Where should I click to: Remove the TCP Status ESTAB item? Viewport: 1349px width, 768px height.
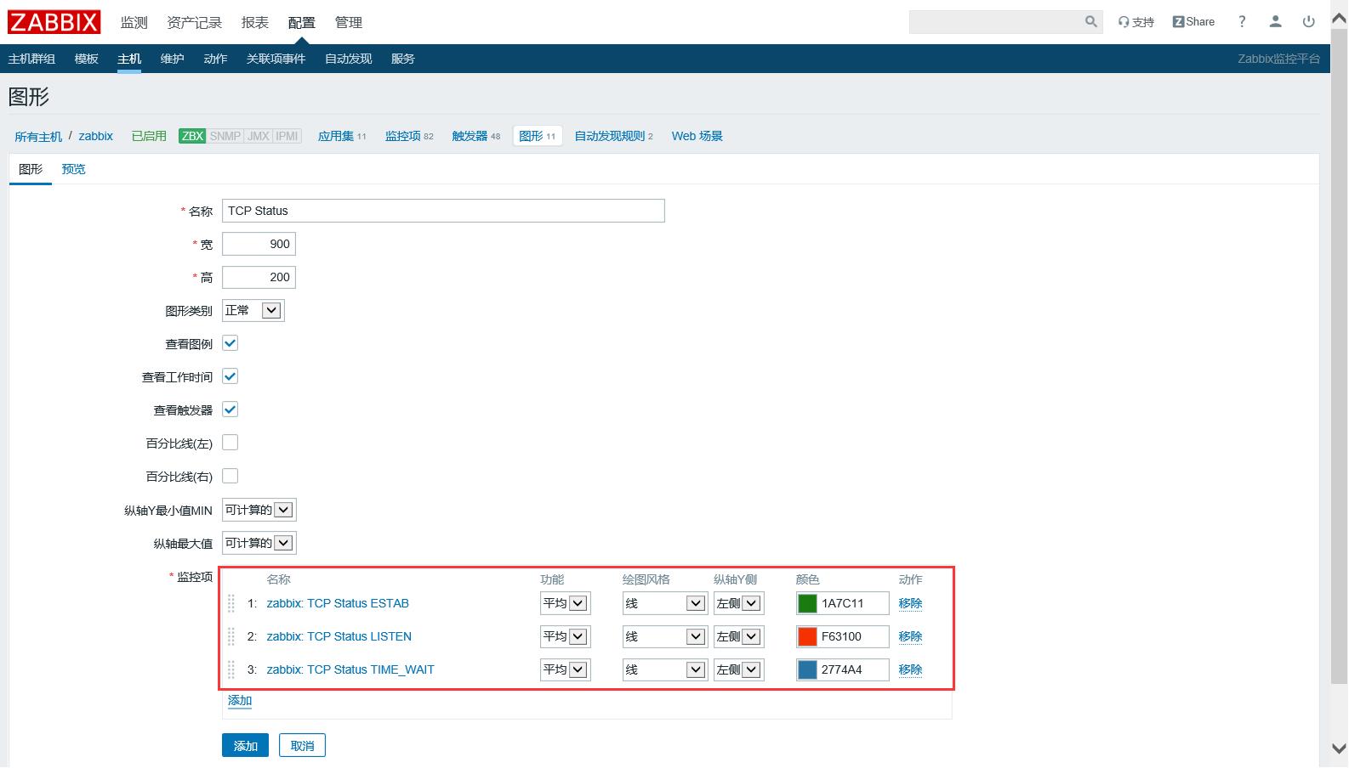[x=910, y=603]
